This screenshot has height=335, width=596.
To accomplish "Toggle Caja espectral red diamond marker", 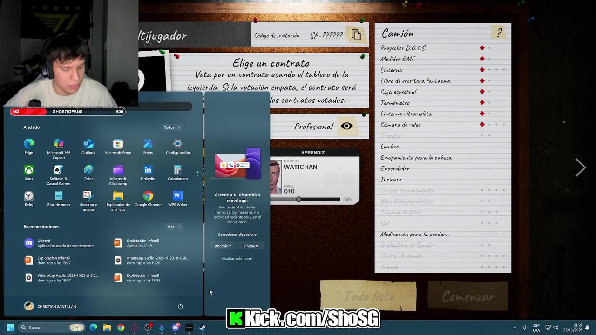I will (482, 92).
